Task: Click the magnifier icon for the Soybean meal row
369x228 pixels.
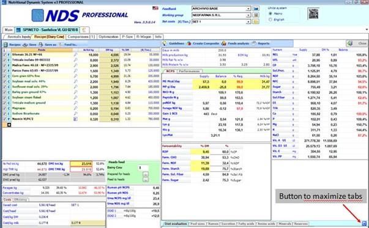Action: pos(75,81)
